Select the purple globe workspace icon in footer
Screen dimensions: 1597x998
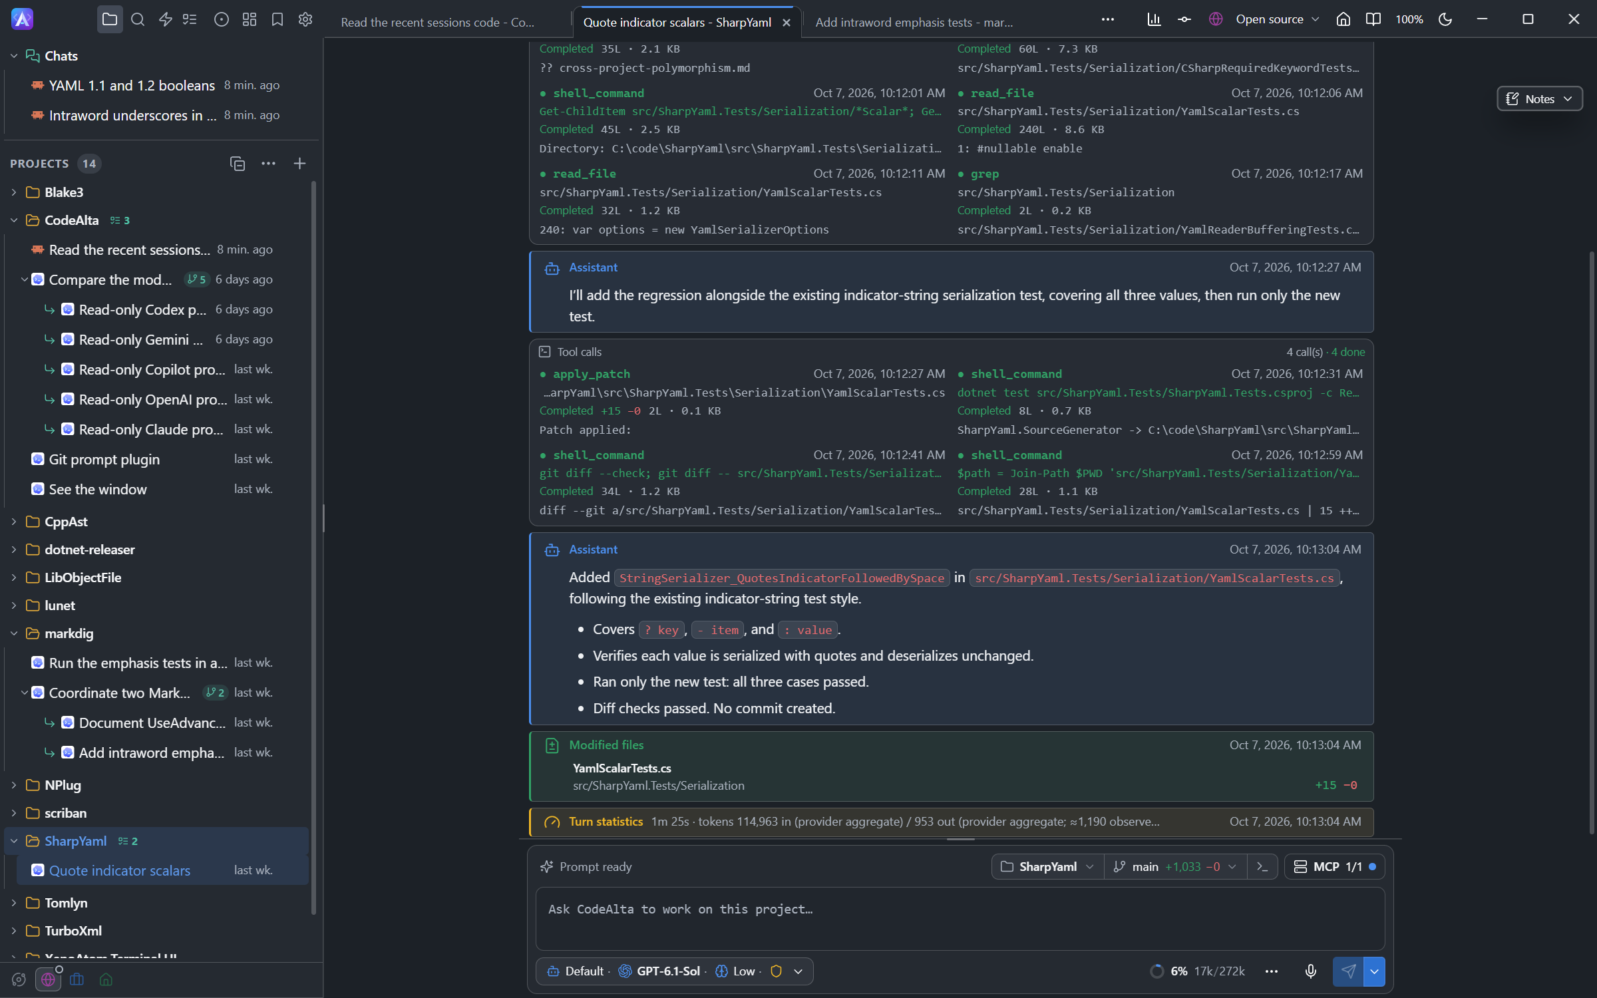coord(48,979)
